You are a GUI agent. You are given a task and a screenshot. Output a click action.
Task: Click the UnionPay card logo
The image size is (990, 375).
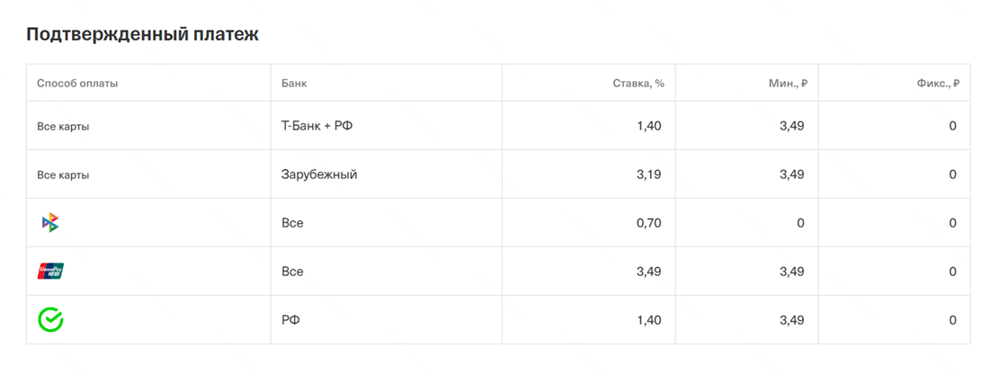click(50, 272)
